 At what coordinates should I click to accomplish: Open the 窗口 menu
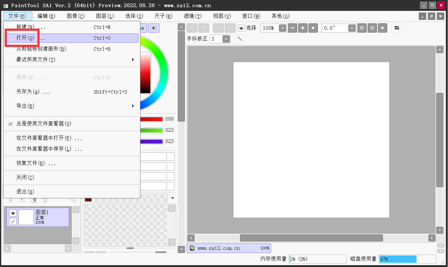pos(251,16)
